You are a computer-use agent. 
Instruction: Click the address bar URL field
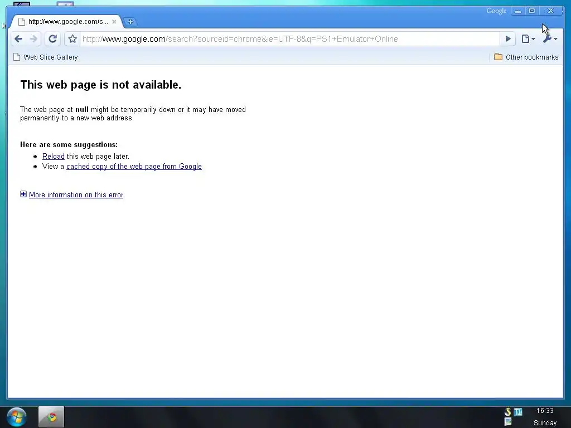(289, 39)
